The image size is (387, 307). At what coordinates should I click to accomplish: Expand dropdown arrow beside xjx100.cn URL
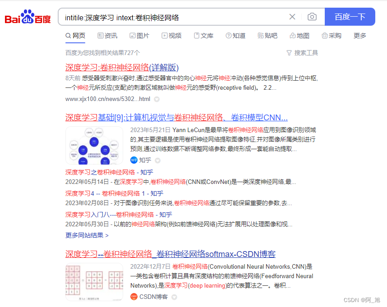coord(157,99)
